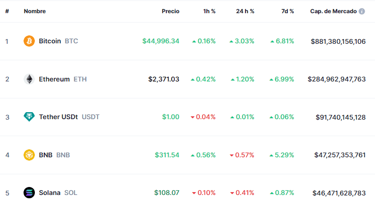Sort by Cap. de Mercado header
This screenshot has height=211, width=375.
click(x=333, y=11)
